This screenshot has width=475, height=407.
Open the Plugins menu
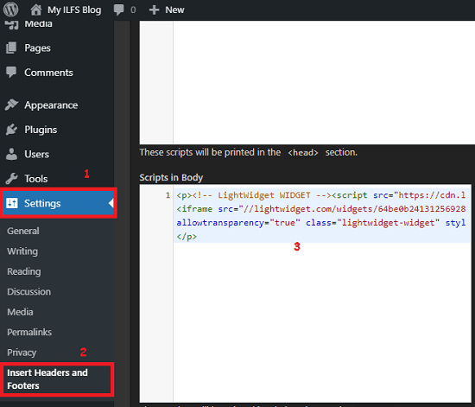[41, 130]
